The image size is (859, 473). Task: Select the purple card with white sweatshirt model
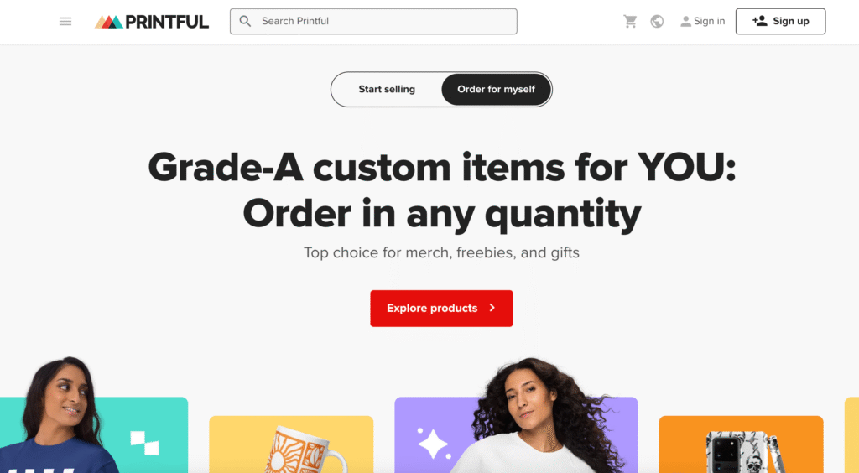[516, 434]
